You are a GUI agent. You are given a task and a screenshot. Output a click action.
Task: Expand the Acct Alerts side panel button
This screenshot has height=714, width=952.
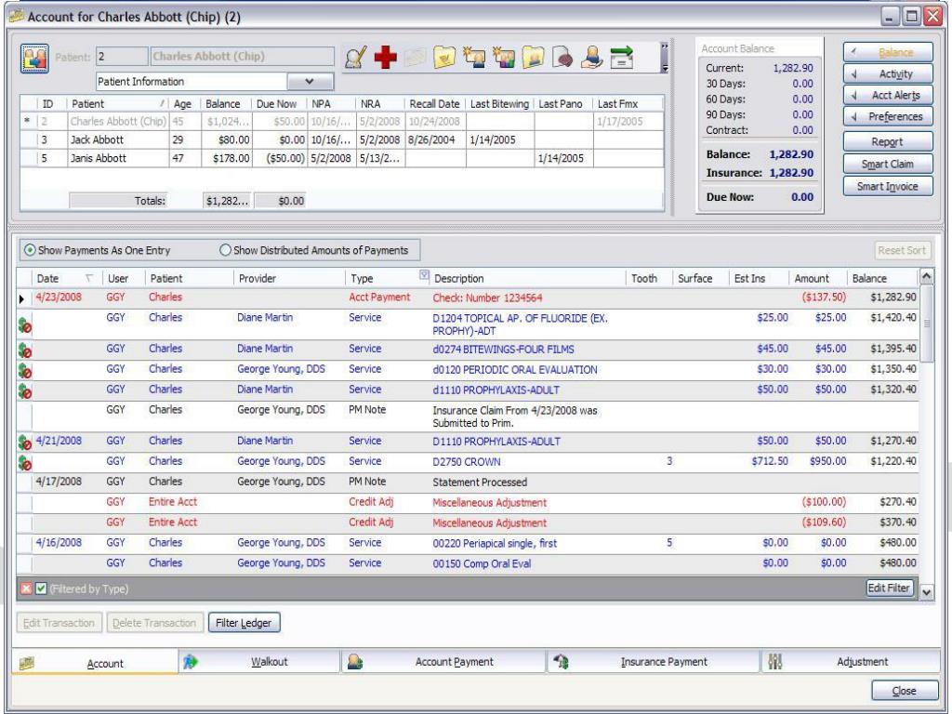(888, 96)
